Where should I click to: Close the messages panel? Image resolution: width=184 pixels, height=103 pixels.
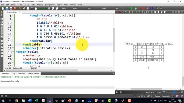(x=113, y=74)
